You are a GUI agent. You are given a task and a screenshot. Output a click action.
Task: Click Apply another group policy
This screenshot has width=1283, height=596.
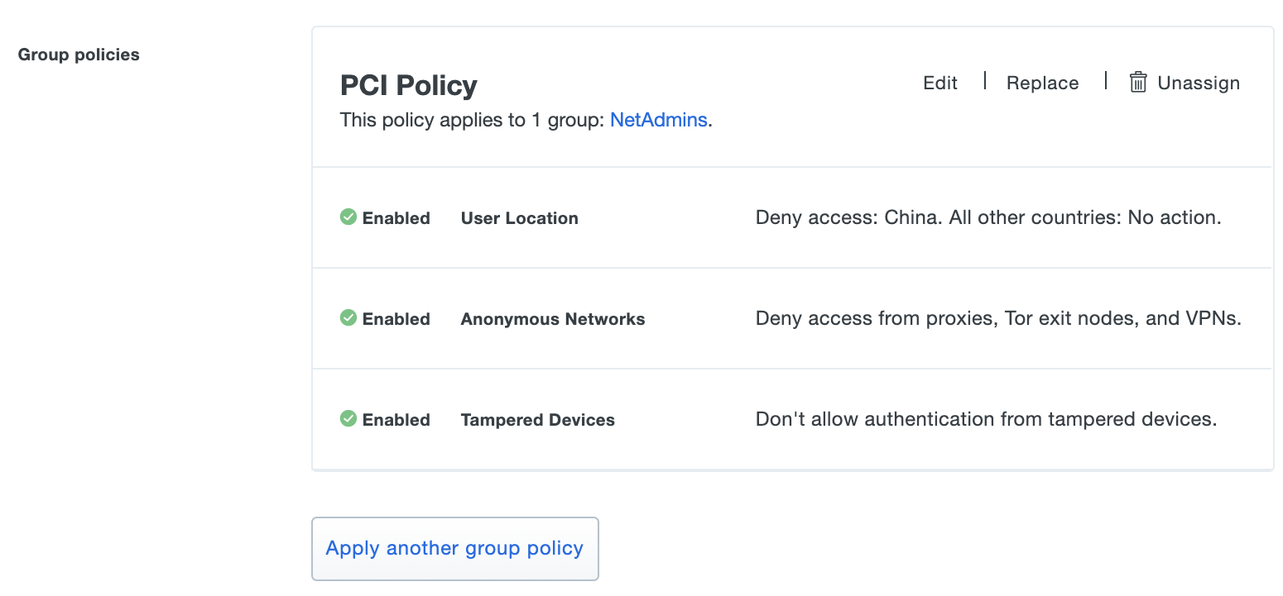click(x=454, y=548)
